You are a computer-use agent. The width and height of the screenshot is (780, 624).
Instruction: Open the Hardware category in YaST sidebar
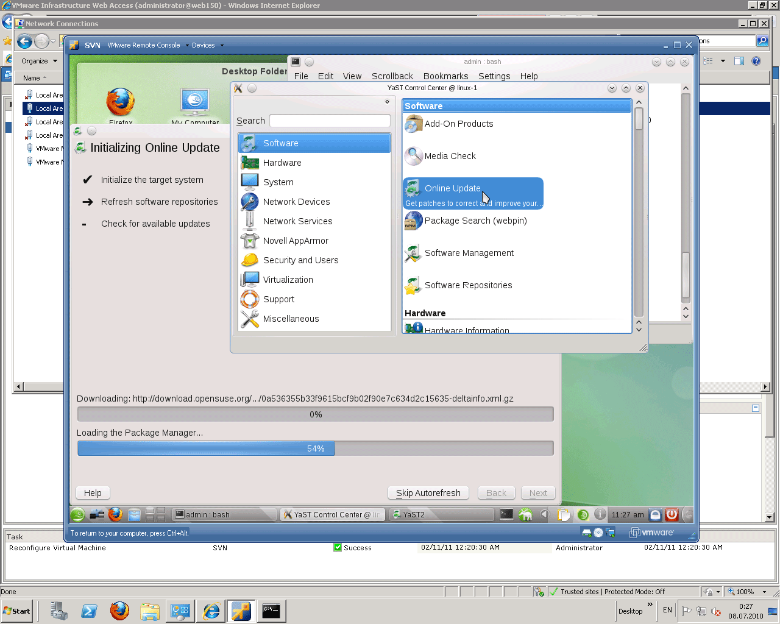[x=314, y=163]
